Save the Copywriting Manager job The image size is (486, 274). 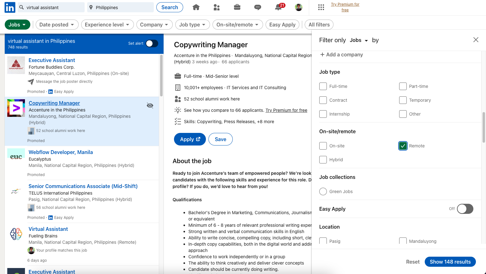[220, 139]
